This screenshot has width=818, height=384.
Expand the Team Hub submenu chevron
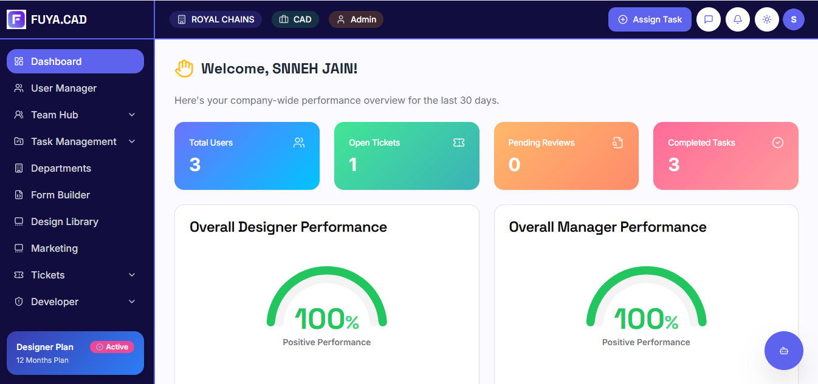click(132, 115)
